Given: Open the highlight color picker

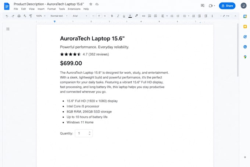Looking at the screenshot, I should point(136,16).
